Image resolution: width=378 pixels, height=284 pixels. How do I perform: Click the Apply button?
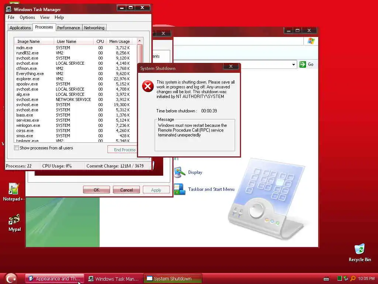tap(156, 190)
